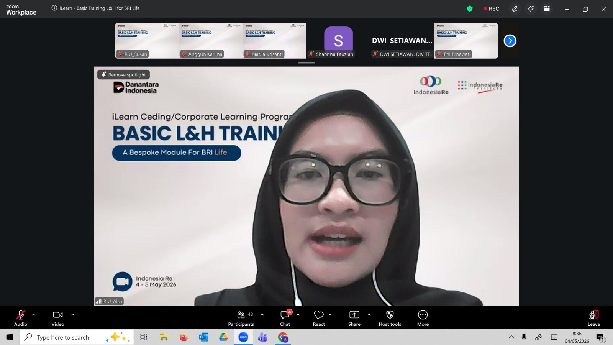
Task: Expand the audio options caret beside Audio
Action: coord(34,315)
